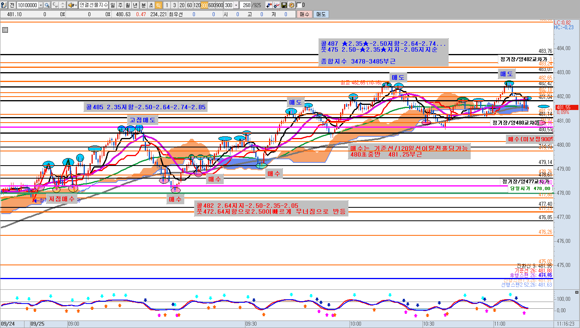Viewport: 580px width, 328px height.
Task: Click the red-blue arrows icon in the toolbar
Action: pyautogui.click(x=269, y=5)
